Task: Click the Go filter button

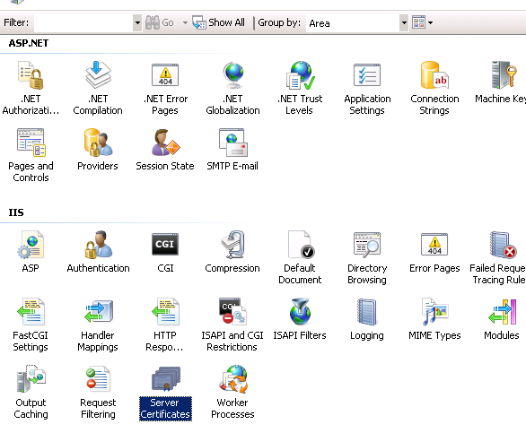Action: tap(160, 22)
